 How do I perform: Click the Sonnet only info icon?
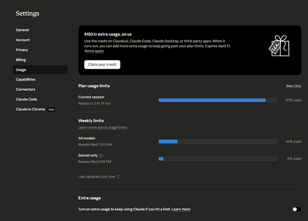[x=101, y=156]
